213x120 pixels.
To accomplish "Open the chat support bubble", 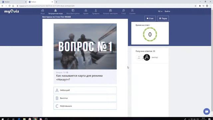I will click(206, 111).
